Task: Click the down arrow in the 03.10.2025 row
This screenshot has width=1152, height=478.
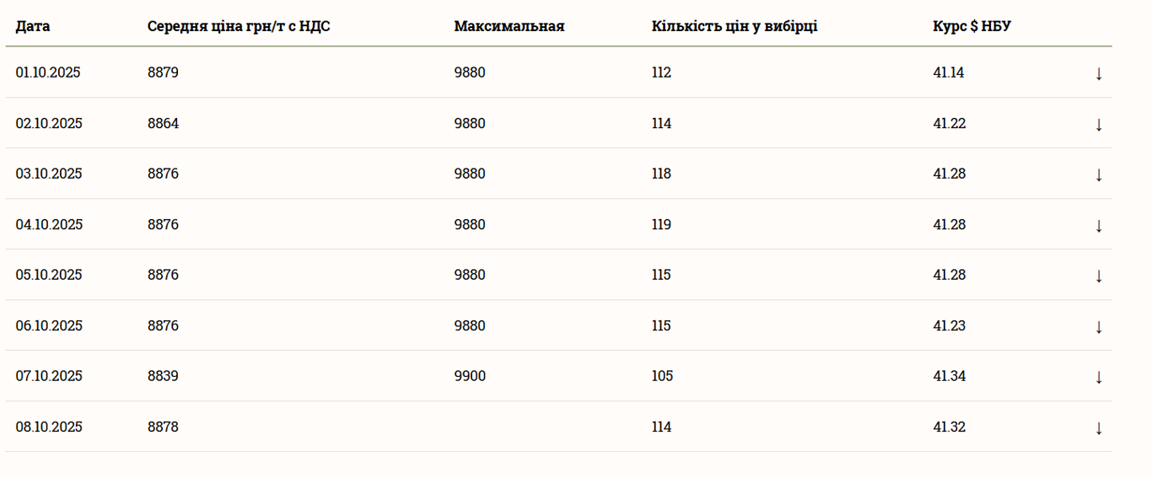Action: point(1098,175)
